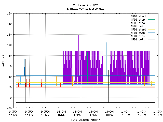Click the 15:30 x-axis time label

[29, 115]
